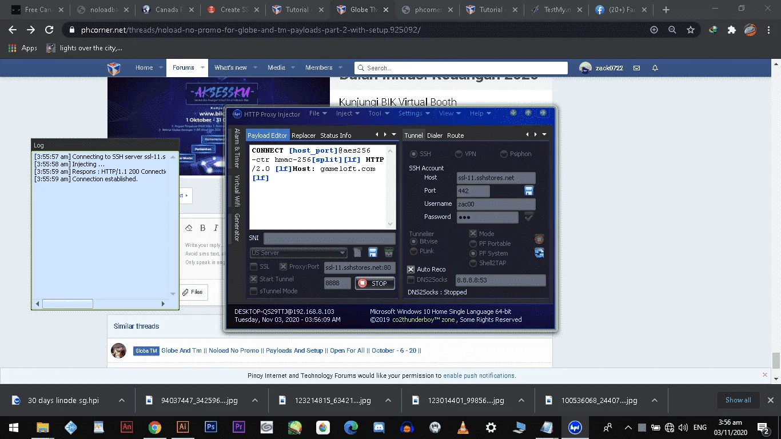781x439 pixels.
Task: Click the delete server icon beside US Server
Action: (357, 253)
